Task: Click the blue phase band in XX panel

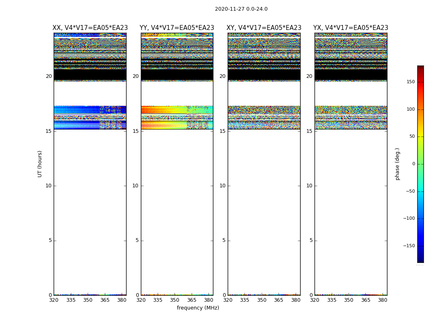Action: 90,110
